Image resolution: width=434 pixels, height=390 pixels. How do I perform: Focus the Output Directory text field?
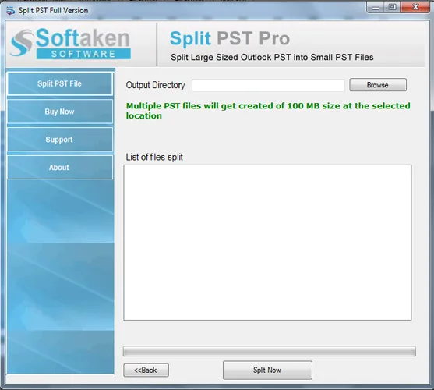click(268, 85)
